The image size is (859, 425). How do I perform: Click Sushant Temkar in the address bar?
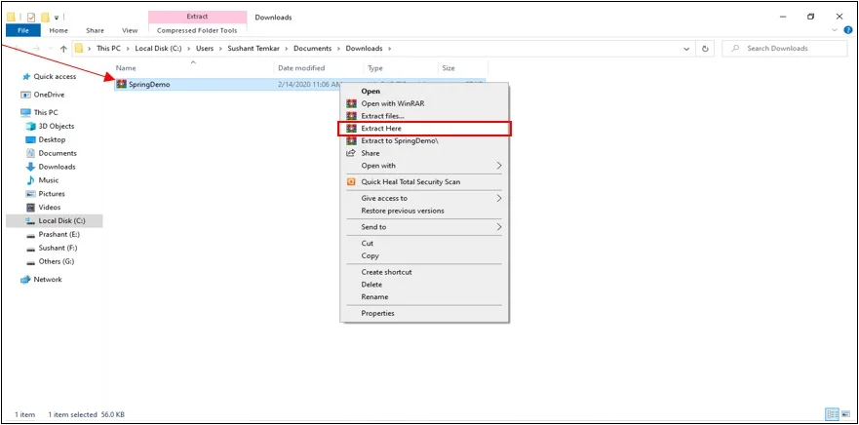[x=254, y=48]
